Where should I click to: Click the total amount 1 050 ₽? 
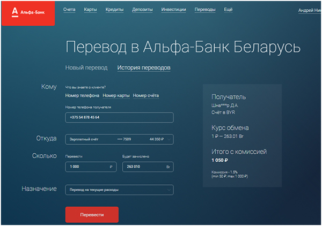[219, 160]
